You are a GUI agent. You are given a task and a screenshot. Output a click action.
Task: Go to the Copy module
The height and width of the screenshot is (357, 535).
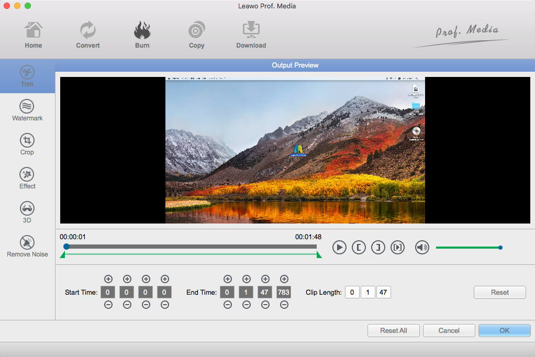pyautogui.click(x=196, y=35)
